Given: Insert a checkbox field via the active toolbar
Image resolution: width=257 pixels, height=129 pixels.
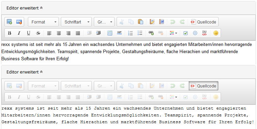Looking at the screenshot, I should [185, 33].
